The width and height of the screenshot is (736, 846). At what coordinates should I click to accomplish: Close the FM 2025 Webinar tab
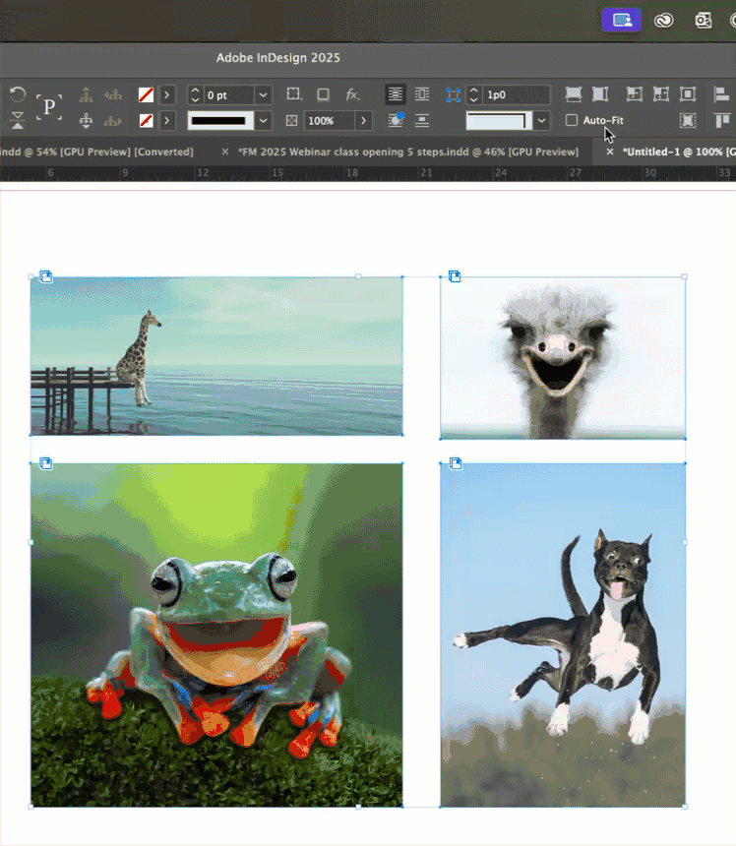(225, 152)
